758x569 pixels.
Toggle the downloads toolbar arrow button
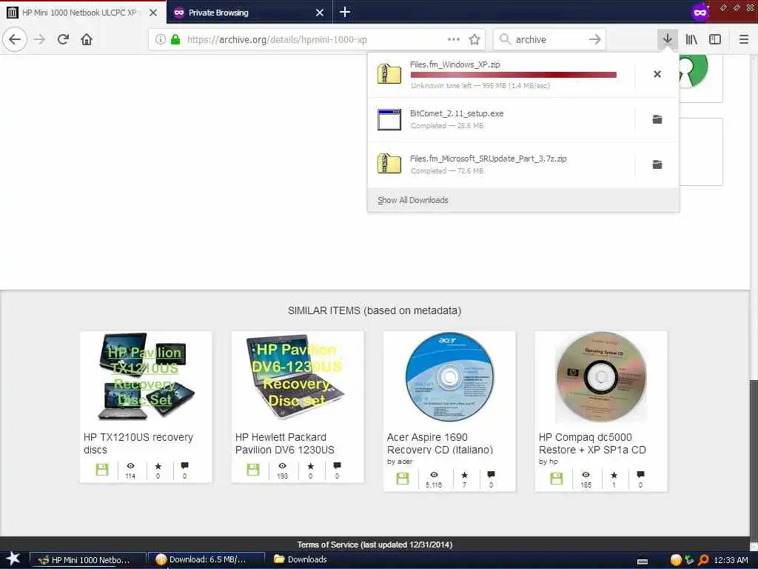(x=667, y=39)
